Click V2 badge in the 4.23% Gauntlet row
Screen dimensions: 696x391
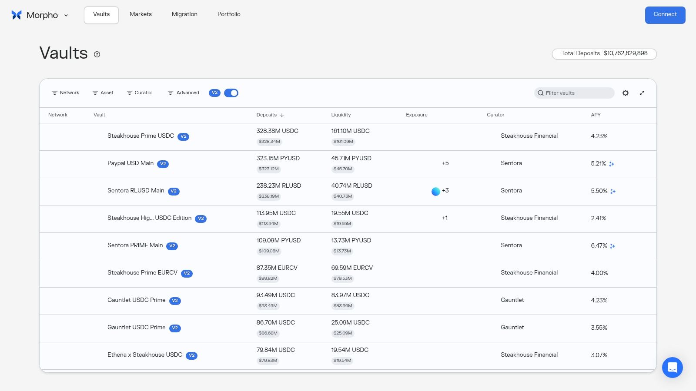coord(175,301)
